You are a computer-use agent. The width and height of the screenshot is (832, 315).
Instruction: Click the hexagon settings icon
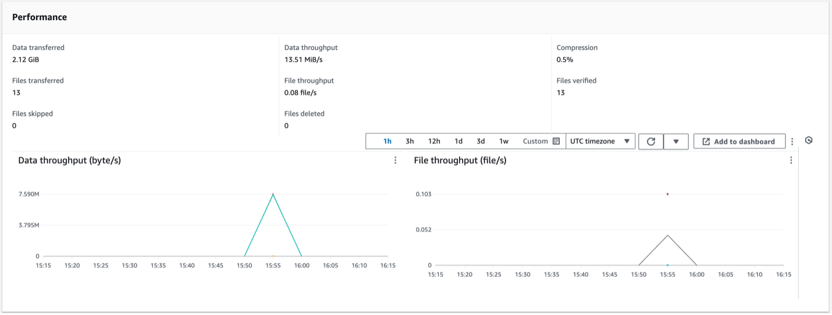point(809,140)
